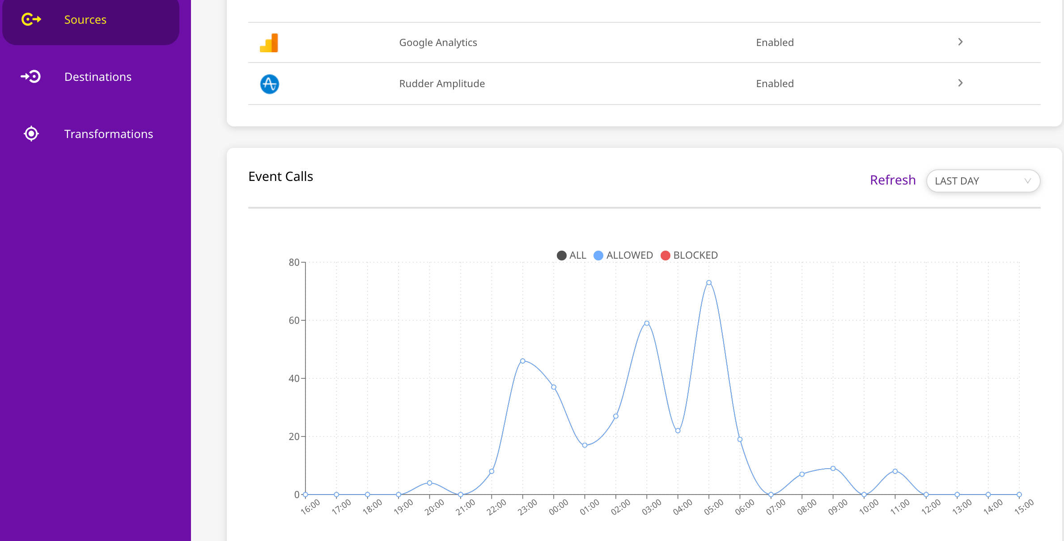Click the 23:00 data point on chart

(522, 361)
